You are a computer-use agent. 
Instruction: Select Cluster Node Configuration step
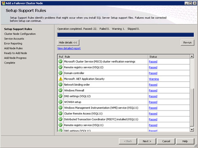tap(20, 34)
